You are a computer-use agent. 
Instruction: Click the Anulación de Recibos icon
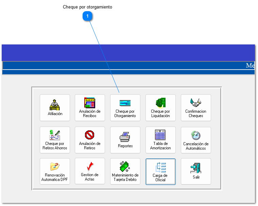[x=90, y=108]
